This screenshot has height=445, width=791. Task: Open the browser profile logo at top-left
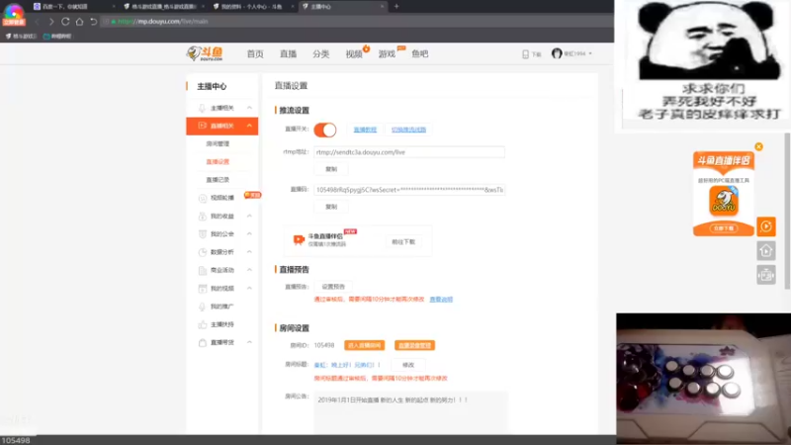click(14, 13)
